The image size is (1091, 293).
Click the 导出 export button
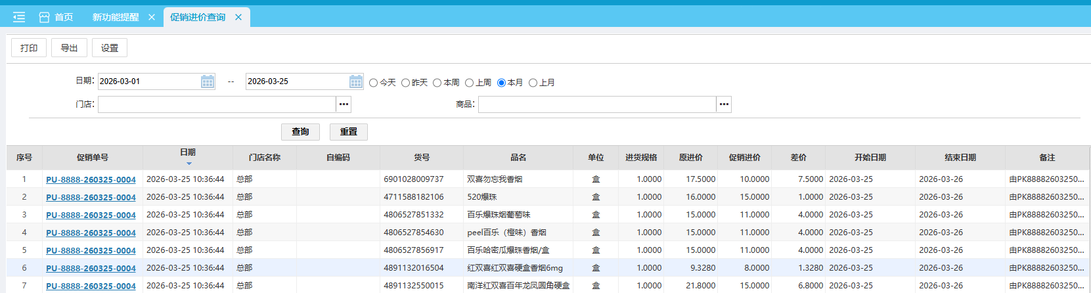69,48
